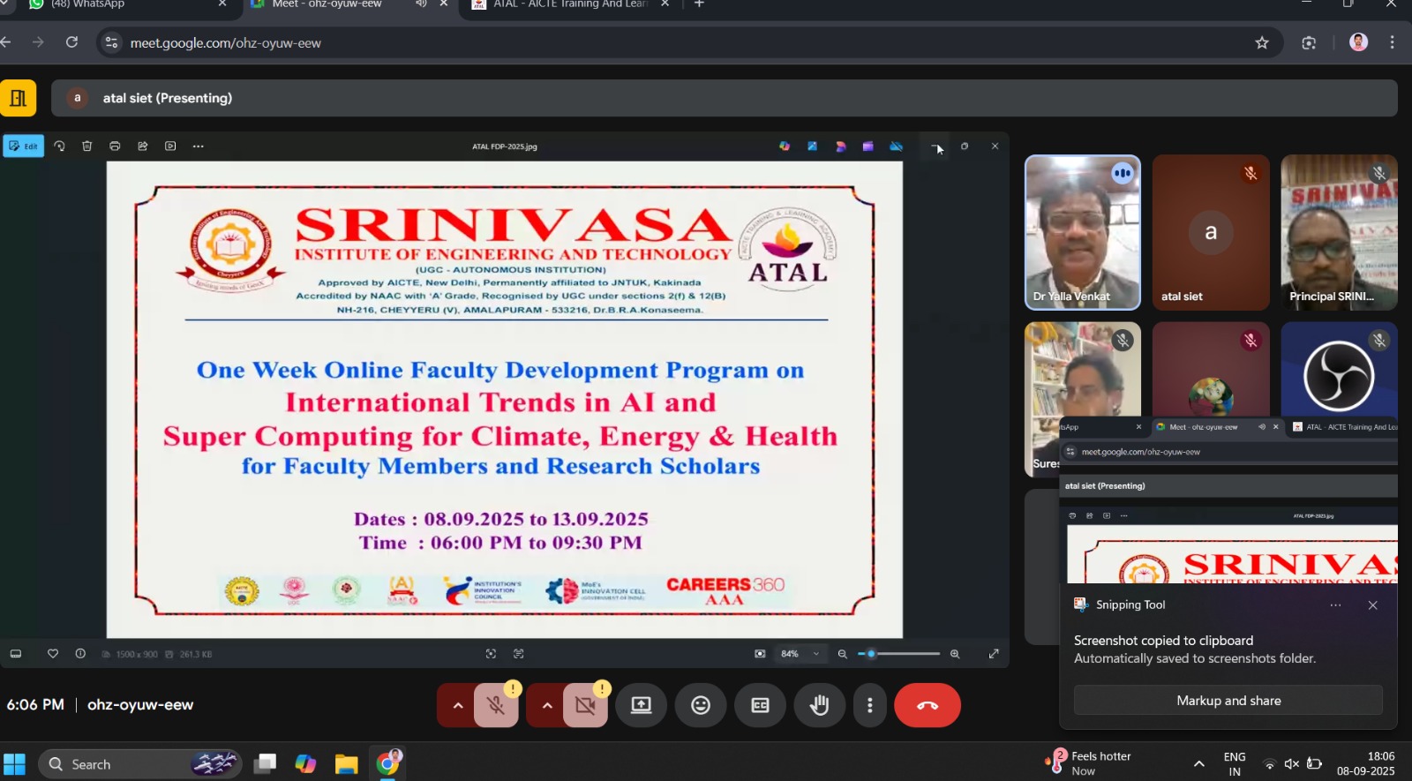Click the zoom in magnifier in Photos

point(955,654)
